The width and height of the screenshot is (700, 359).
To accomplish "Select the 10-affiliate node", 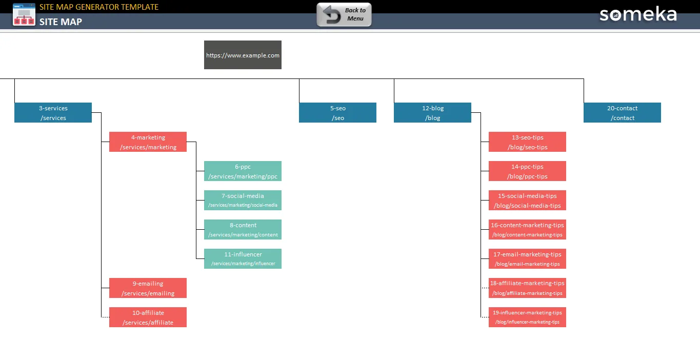I will pyautogui.click(x=148, y=317).
